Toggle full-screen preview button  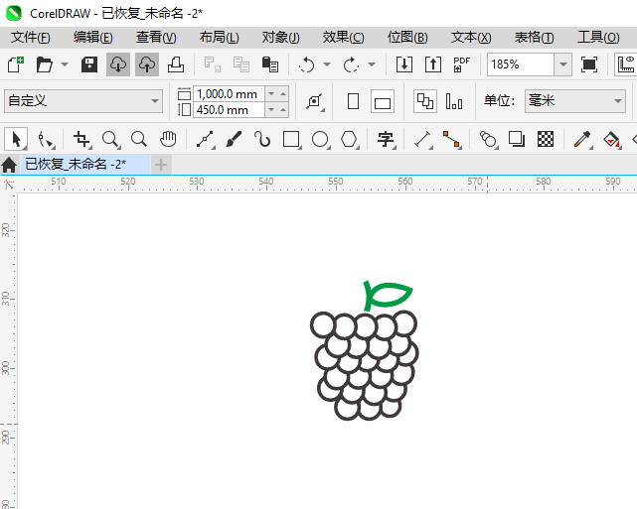click(589, 64)
